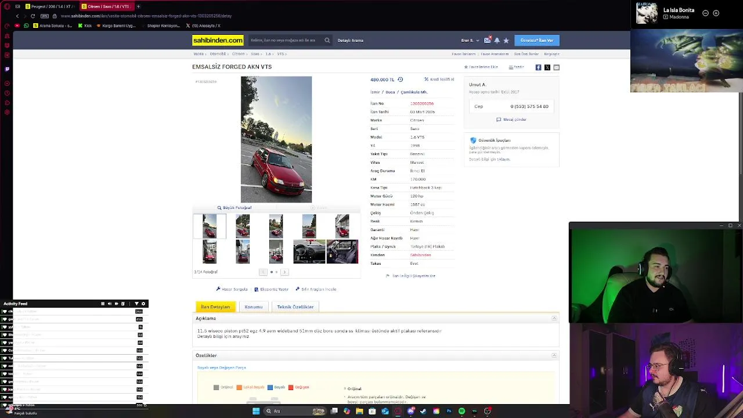The height and width of the screenshot is (418, 743).
Task: Click Boyalı veya Değişen Parça link
Action: pos(222,367)
